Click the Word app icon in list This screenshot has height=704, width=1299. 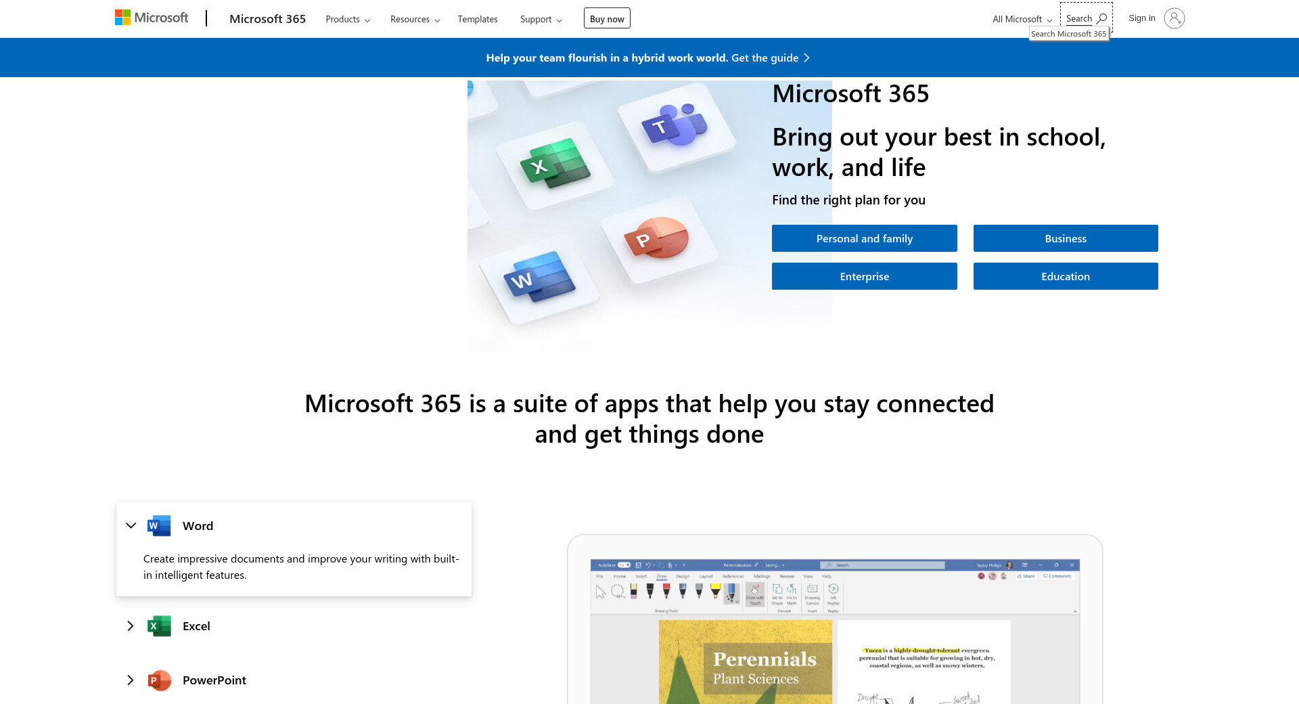(x=159, y=526)
